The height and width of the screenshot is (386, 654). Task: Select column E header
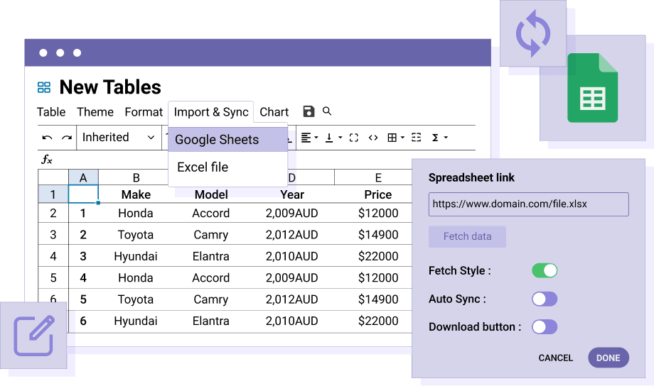(378, 178)
